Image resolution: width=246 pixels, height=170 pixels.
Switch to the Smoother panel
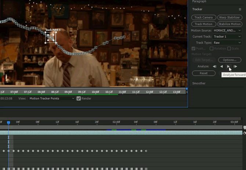tap(200, 83)
